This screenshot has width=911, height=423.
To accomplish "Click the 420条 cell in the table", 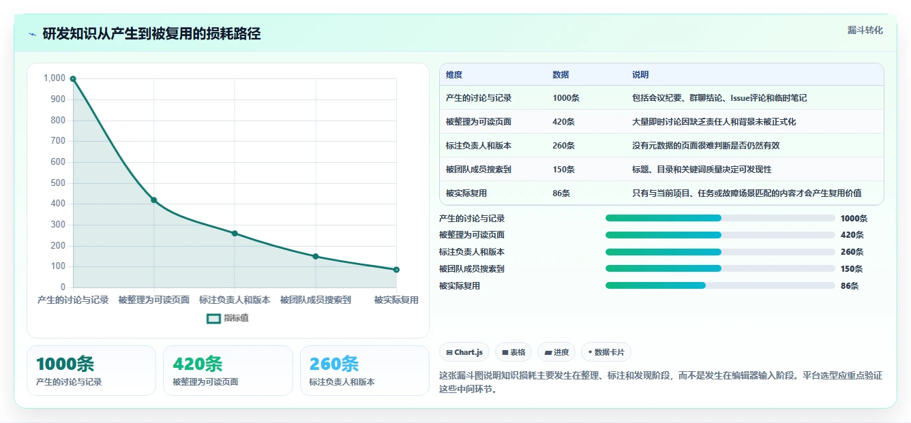I will pyautogui.click(x=564, y=122).
